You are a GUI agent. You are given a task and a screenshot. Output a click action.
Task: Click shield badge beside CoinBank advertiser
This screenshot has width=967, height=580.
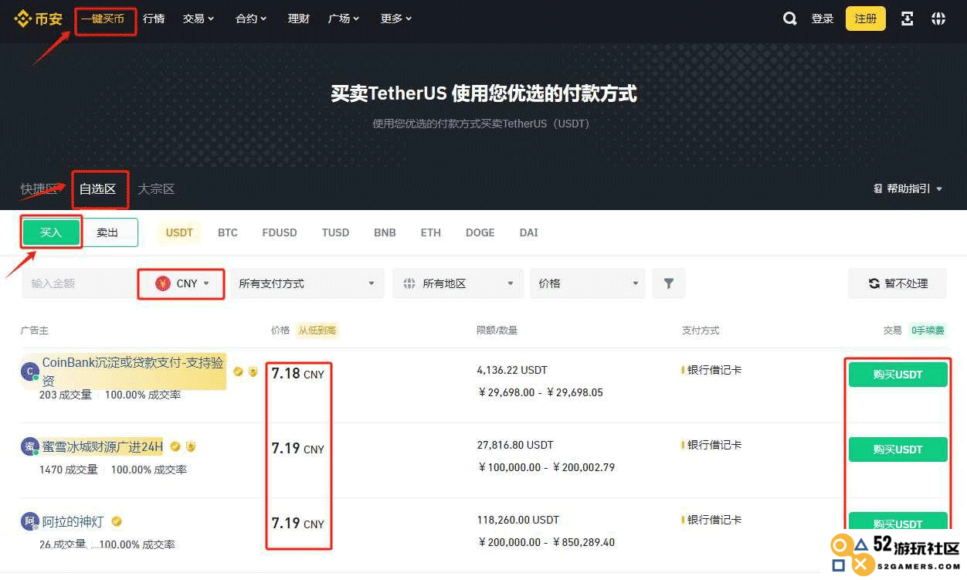[253, 371]
